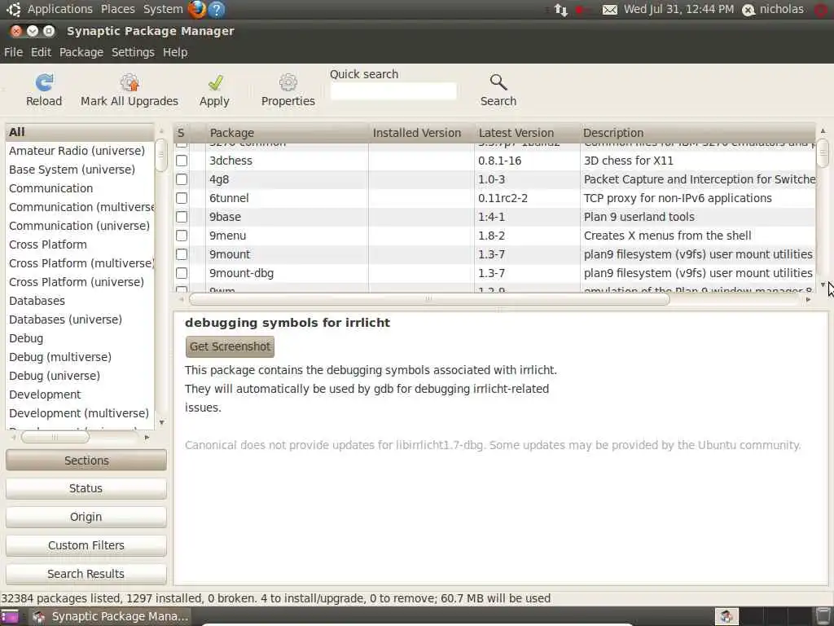The height and width of the screenshot is (626, 834).
Task: Open the Ubuntu logo Applications icon
Action: click(x=13, y=9)
